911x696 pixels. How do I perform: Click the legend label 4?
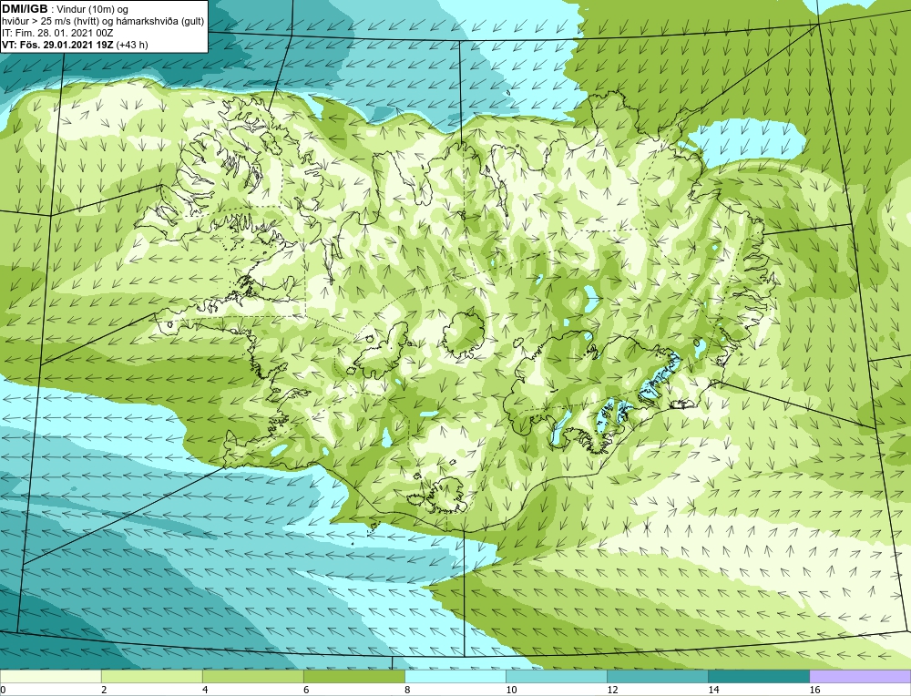[205, 690]
